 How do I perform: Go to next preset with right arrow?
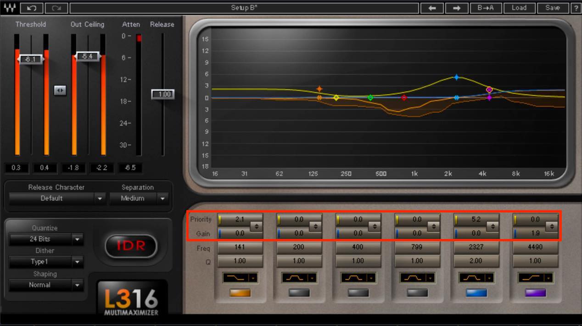tap(457, 8)
